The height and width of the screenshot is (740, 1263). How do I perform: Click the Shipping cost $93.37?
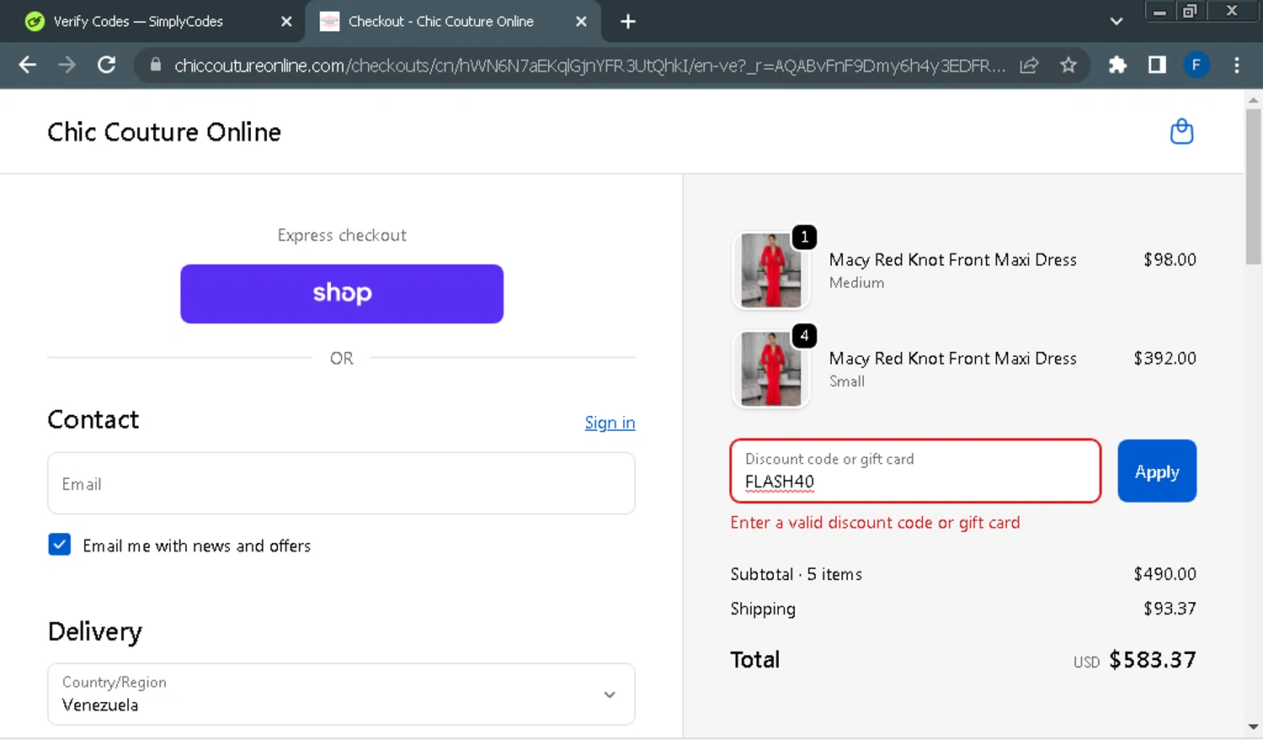tap(1170, 608)
